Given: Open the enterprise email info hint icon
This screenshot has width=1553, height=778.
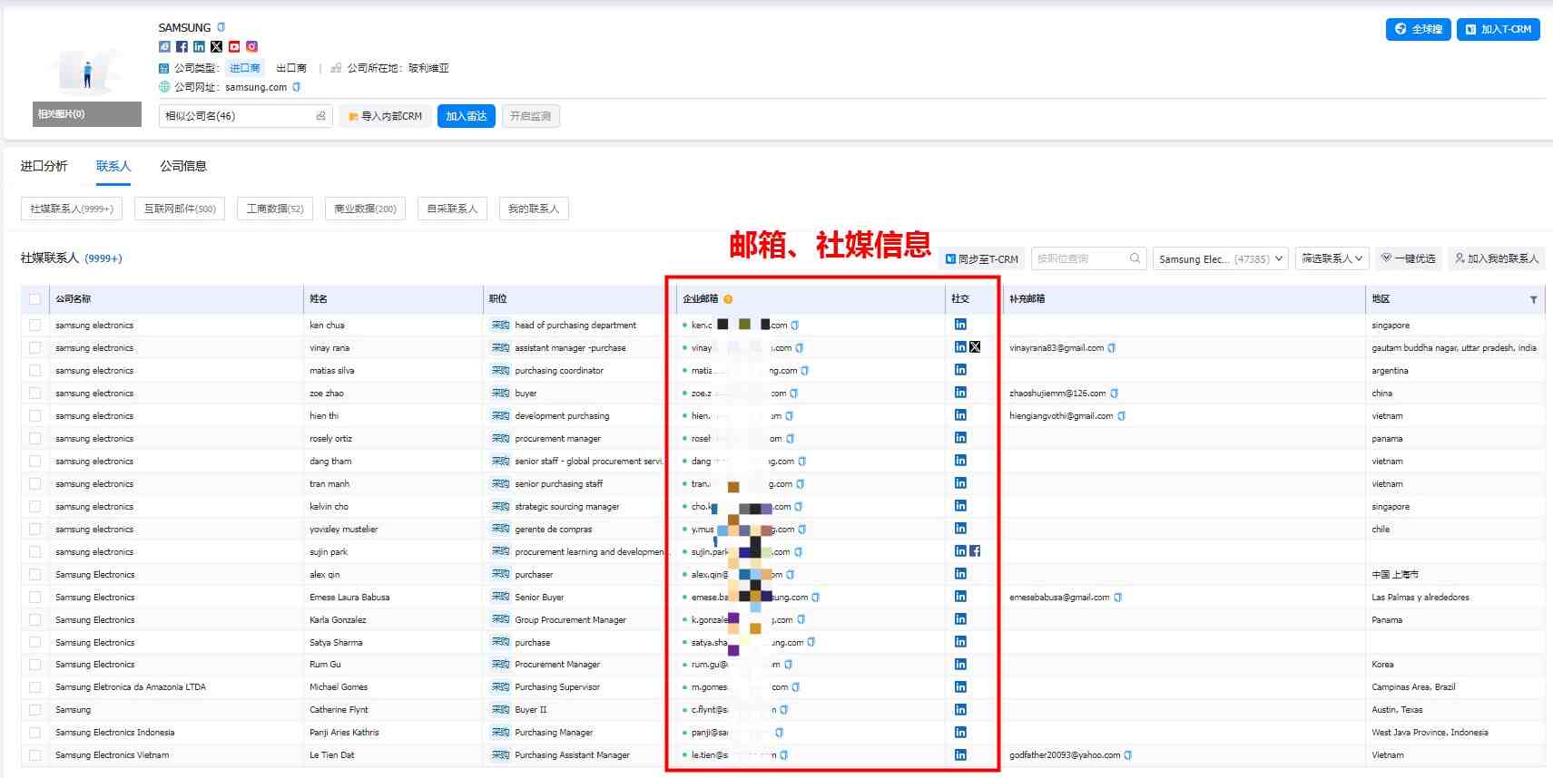Looking at the screenshot, I should 728,299.
